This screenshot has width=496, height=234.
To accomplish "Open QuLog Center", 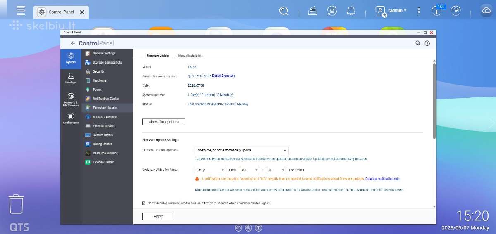I will click(107, 144).
